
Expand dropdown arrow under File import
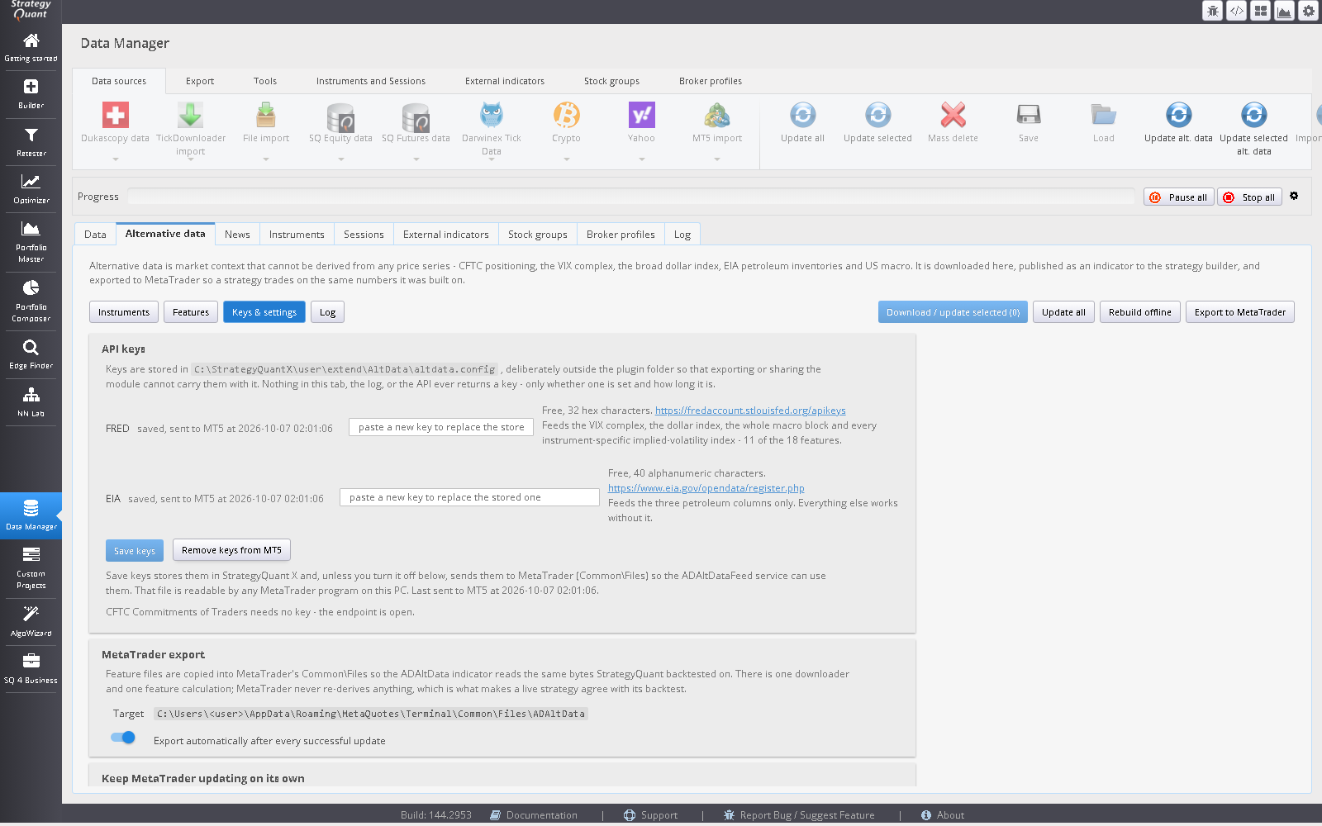point(266,159)
